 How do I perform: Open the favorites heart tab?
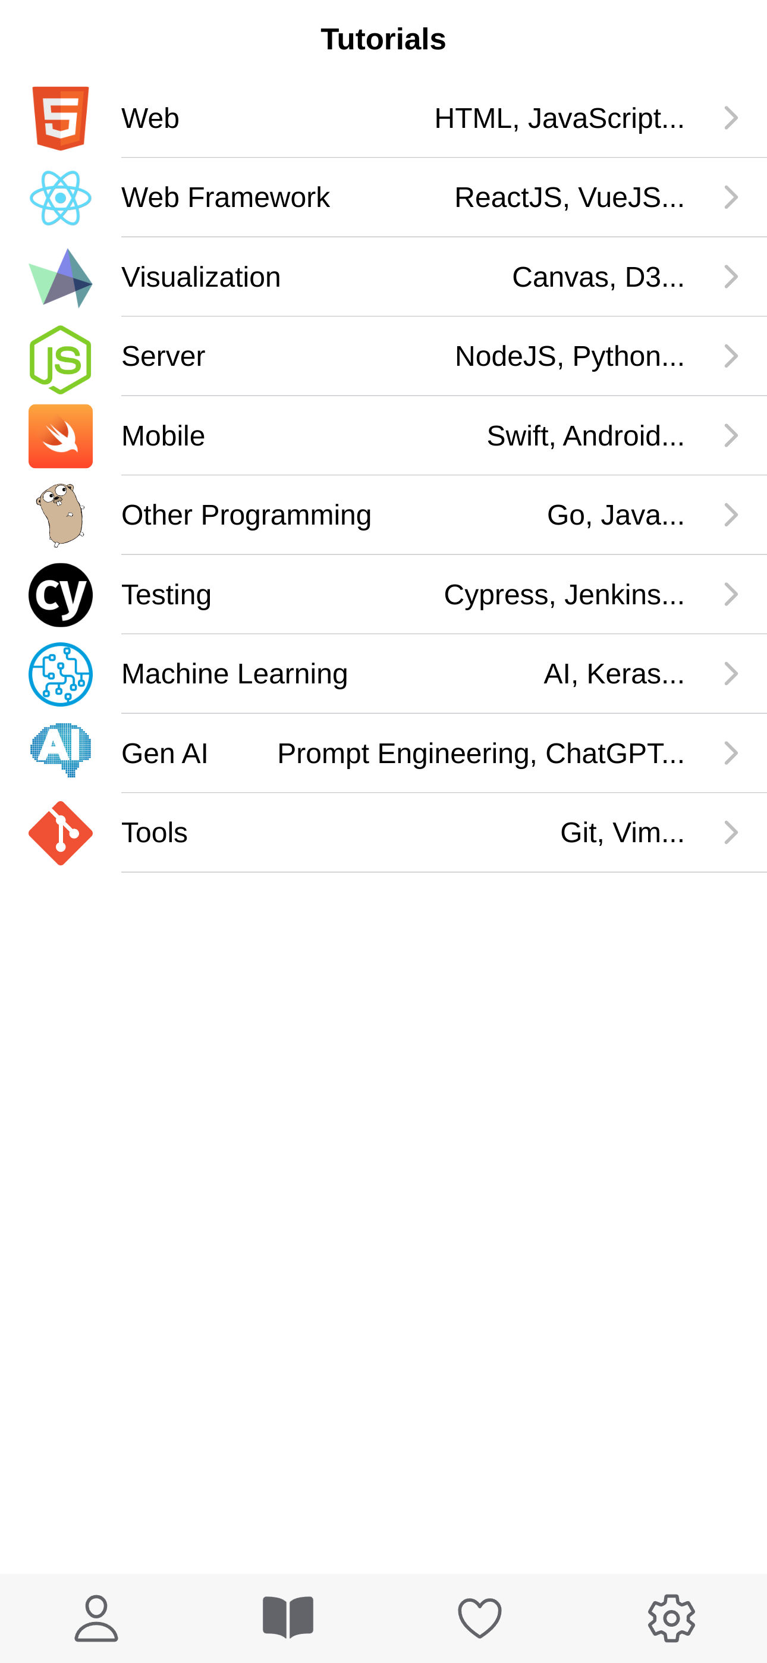pyautogui.click(x=480, y=1618)
